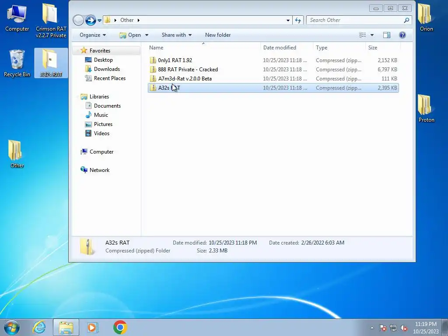
Task: Click the Action Center flag icon
Action: pyautogui.click(x=382, y=328)
